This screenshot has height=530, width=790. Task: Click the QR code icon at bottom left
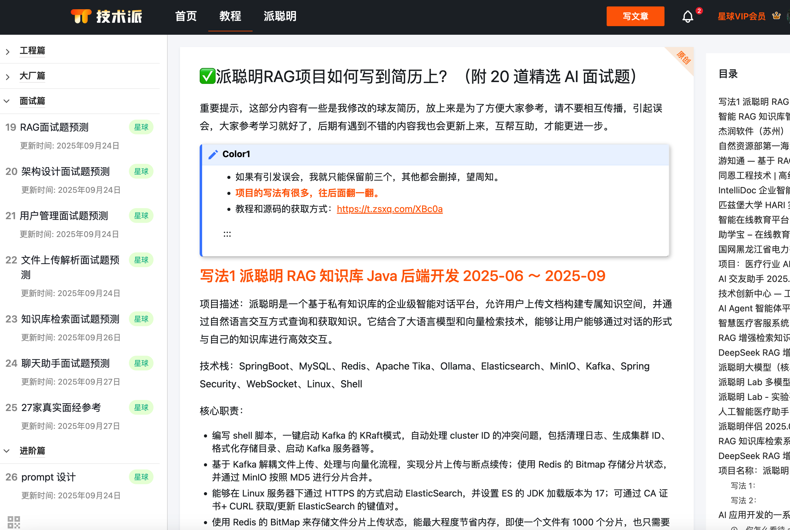[14, 522]
